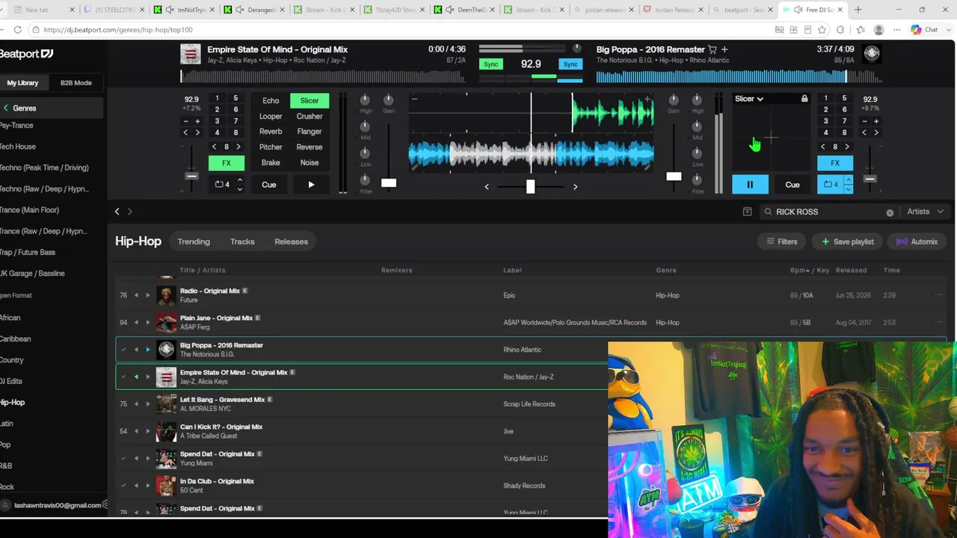This screenshot has height=538, width=957.
Task: Add Big Poppa to cart
Action: (x=713, y=49)
